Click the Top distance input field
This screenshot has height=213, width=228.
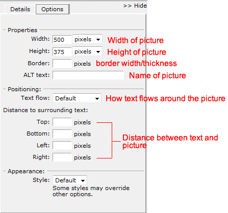tap(62, 122)
